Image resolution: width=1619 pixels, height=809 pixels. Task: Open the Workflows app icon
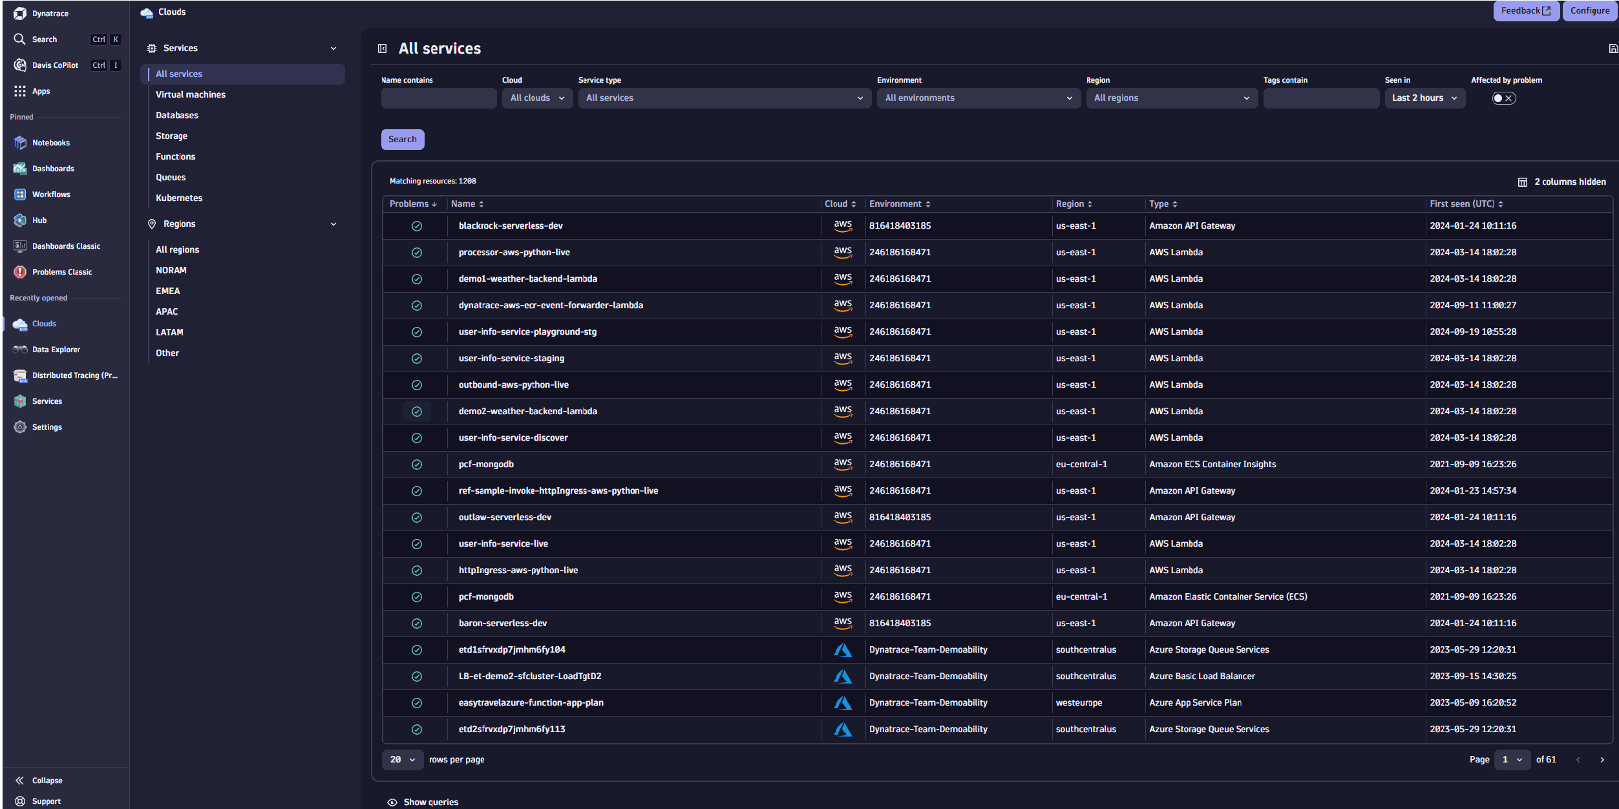[x=20, y=194]
